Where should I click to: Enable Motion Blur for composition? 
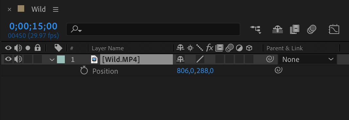pos(312,29)
